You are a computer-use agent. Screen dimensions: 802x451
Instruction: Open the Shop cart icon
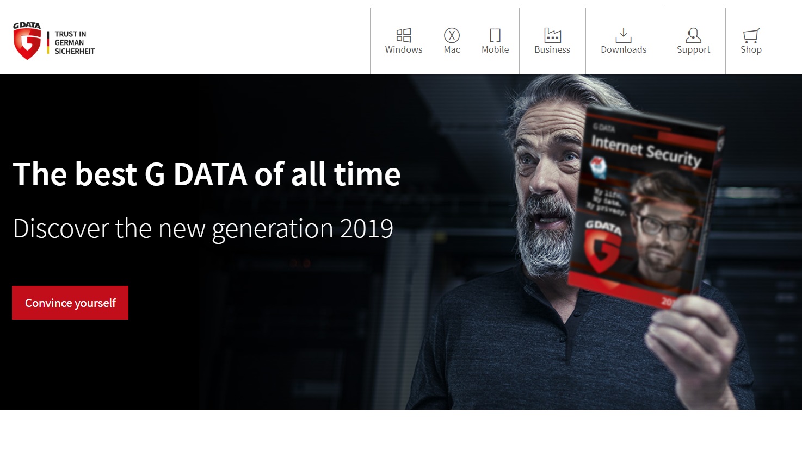[751, 35]
